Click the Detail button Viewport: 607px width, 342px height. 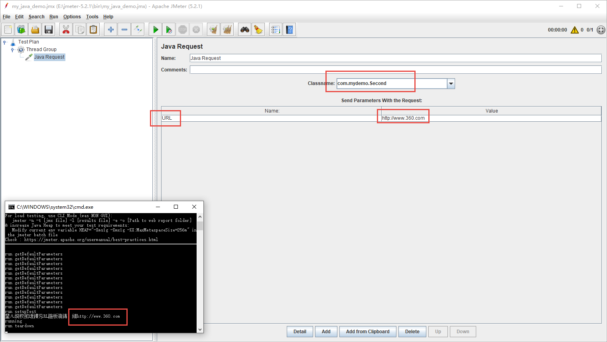(300, 332)
